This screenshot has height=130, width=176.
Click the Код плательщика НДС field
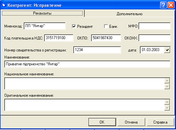[x=59, y=38]
